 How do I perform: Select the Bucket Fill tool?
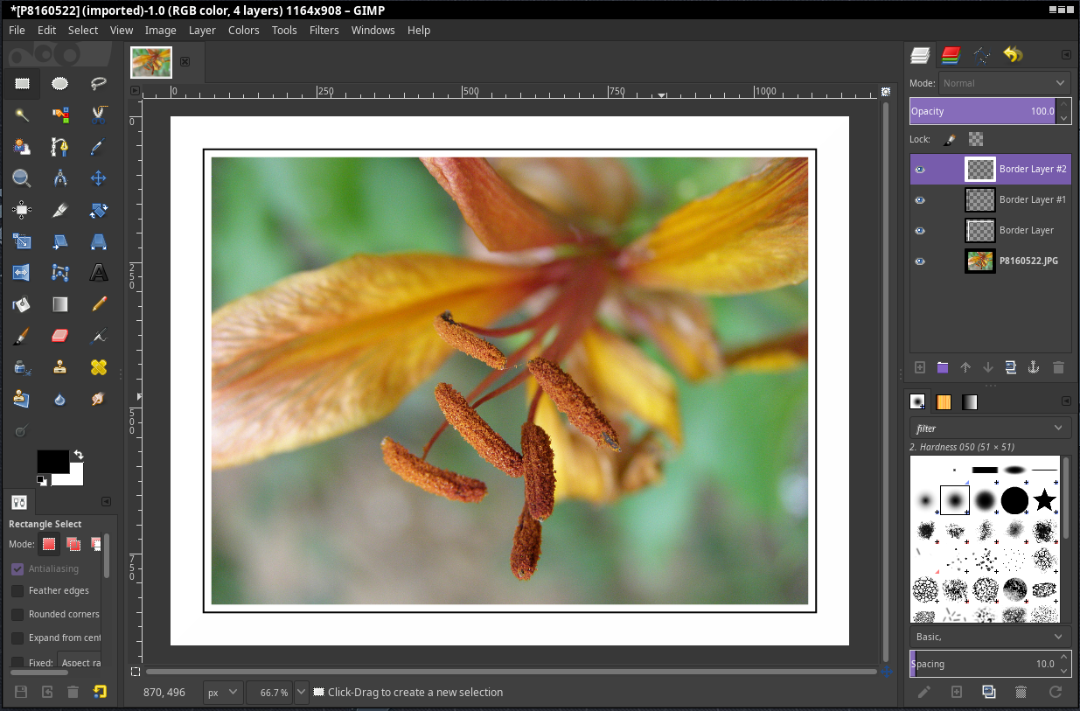click(x=22, y=304)
